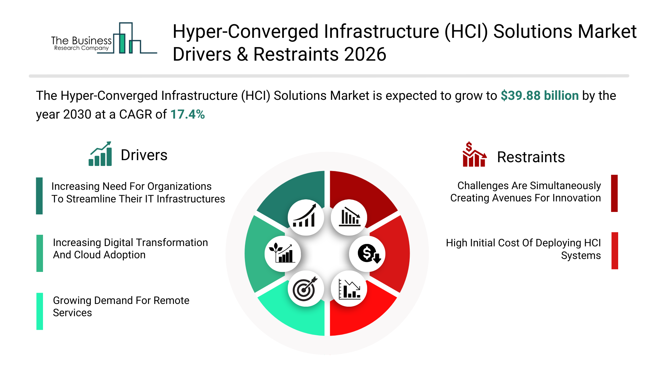Click the Restraints heading text

click(530, 157)
